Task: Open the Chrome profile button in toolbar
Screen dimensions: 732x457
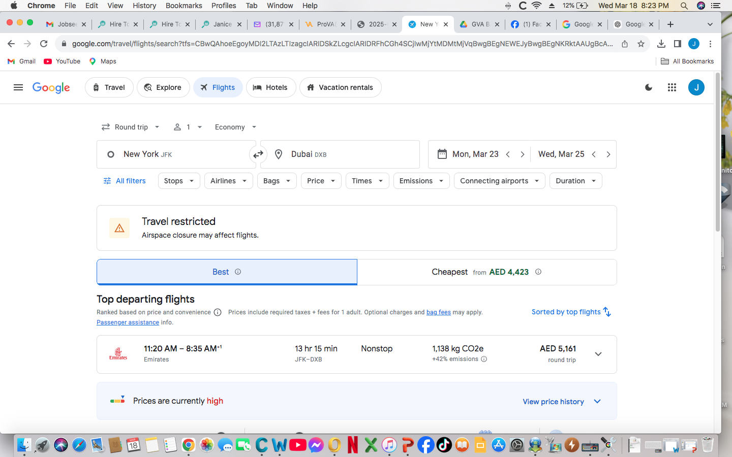Action: [x=694, y=44]
